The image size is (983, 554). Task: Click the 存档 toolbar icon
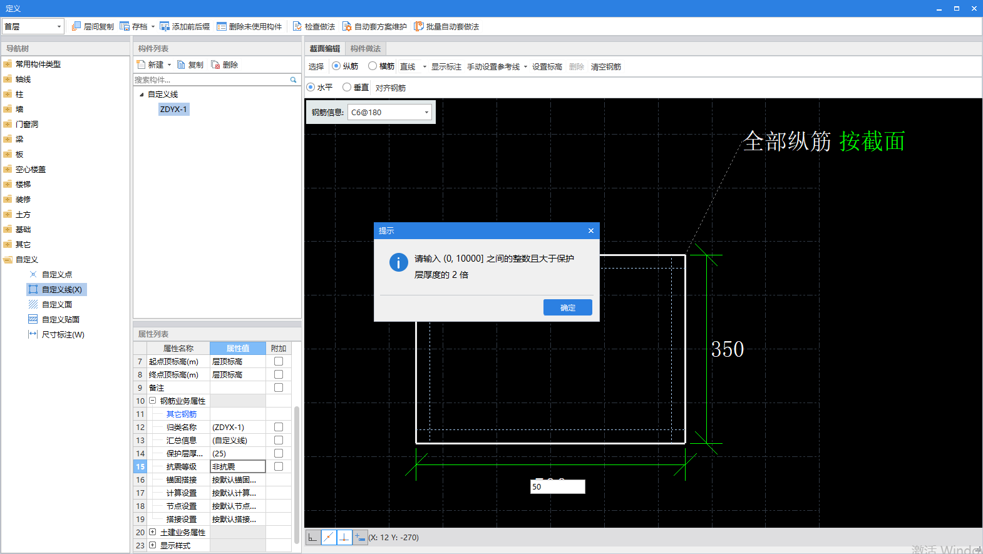pyautogui.click(x=125, y=26)
